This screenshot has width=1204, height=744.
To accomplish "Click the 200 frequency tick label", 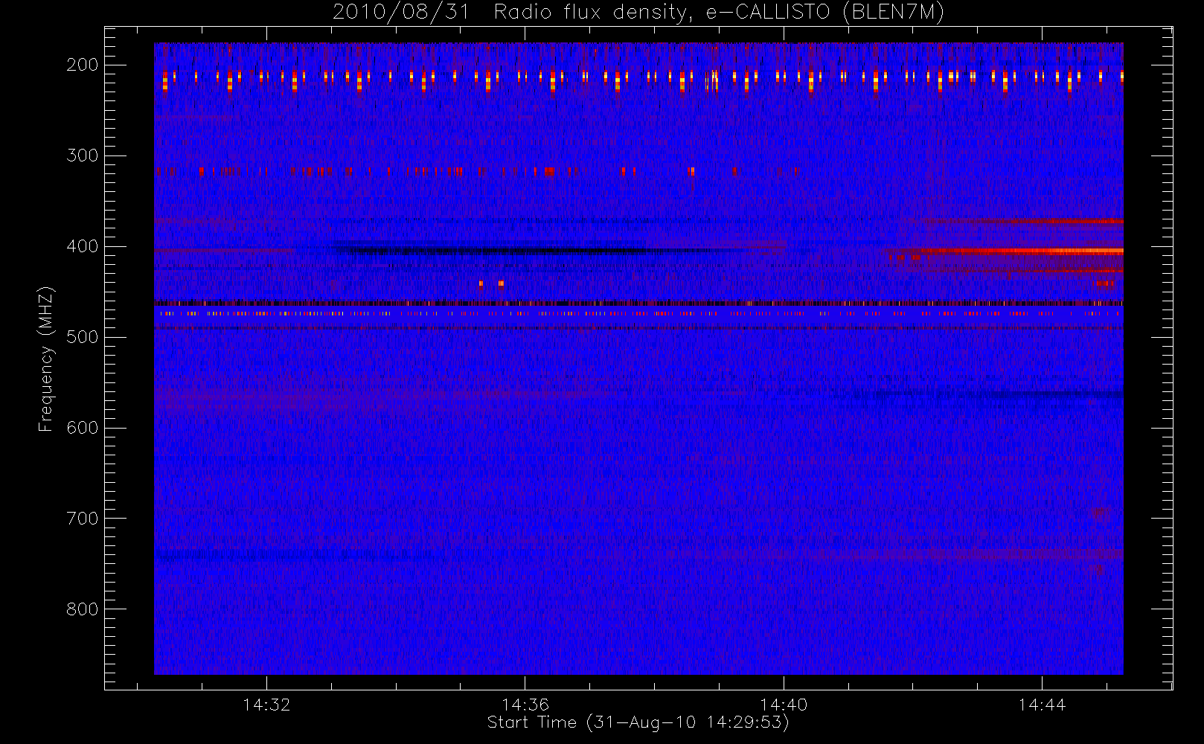I will [83, 65].
